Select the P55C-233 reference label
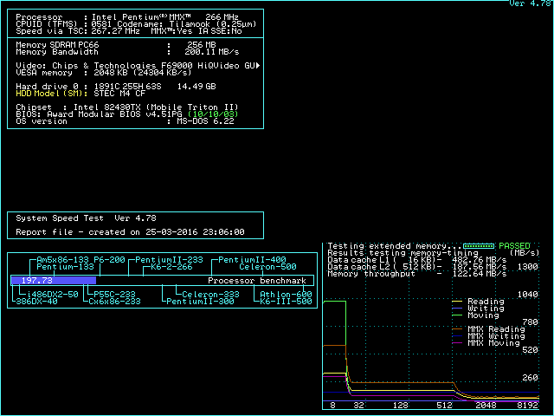The height and width of the screenshot is (416, 554). click(114, 295)
